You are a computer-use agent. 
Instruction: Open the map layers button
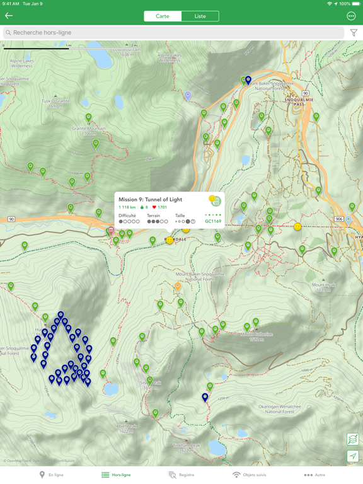[353, 439]
